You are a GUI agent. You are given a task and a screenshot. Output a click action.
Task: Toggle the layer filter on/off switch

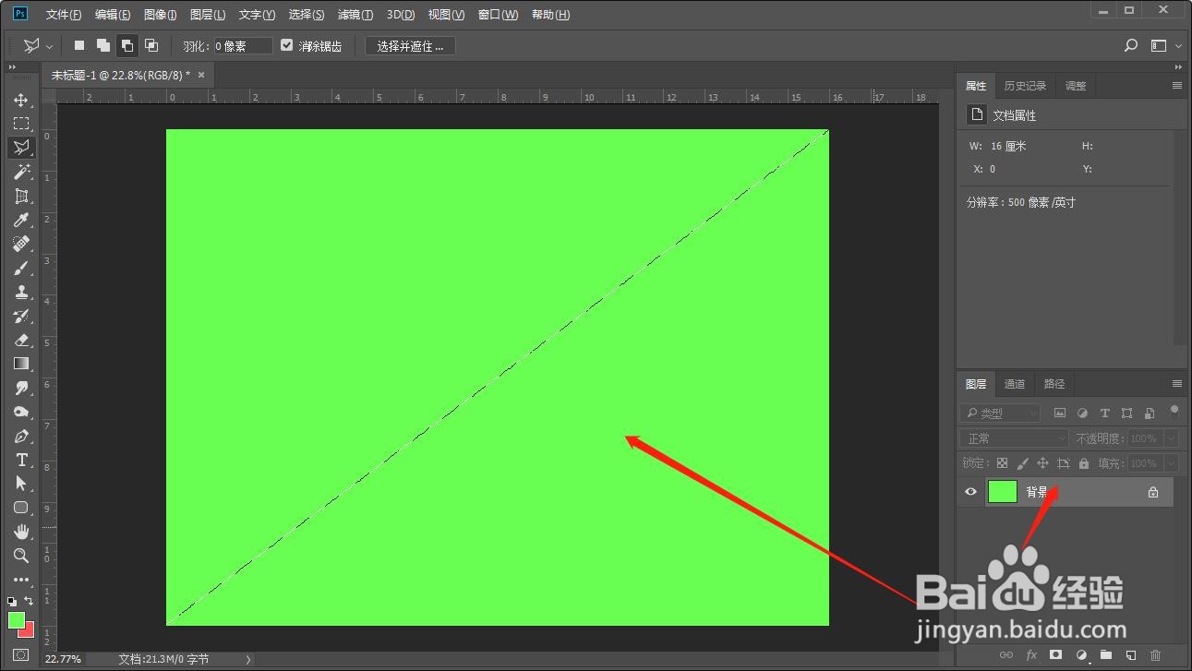[x=1174, y=411]
